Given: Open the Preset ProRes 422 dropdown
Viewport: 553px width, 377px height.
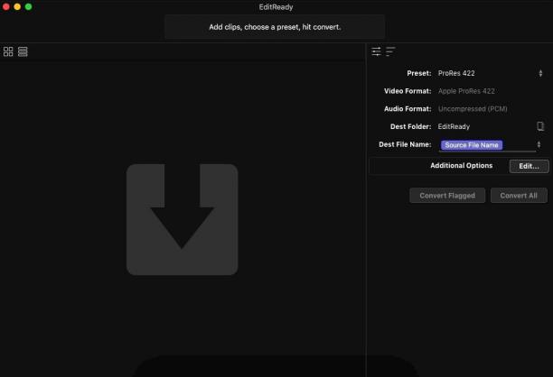Looking at the screenshot, I should (x=491, y=73).
